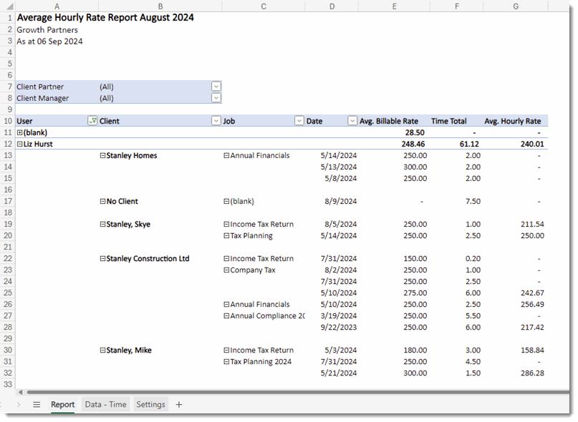Select row 12 by clicking its row header
This screenshot has width=578, height=422.
pyautogui.click(x=9, y=143)
